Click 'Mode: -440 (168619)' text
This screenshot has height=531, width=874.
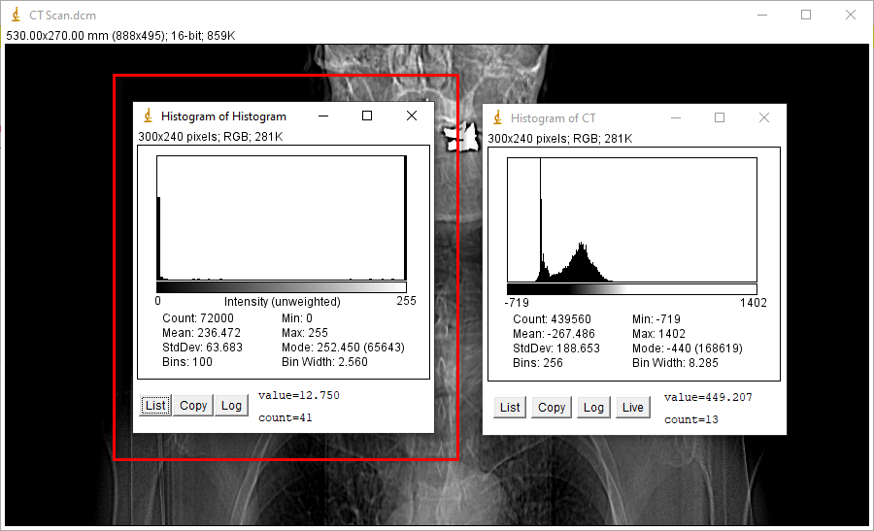[688, 348]
